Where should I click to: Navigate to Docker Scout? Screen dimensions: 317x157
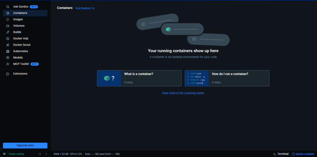tap(25, 45)
